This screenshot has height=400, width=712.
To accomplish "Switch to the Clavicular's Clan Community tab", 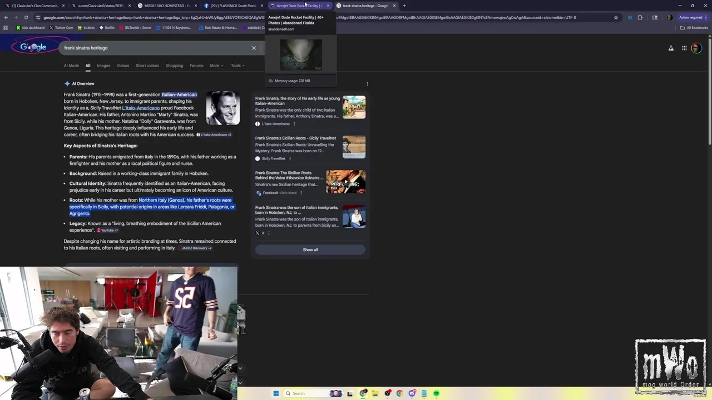I will (x=34, y=6).
